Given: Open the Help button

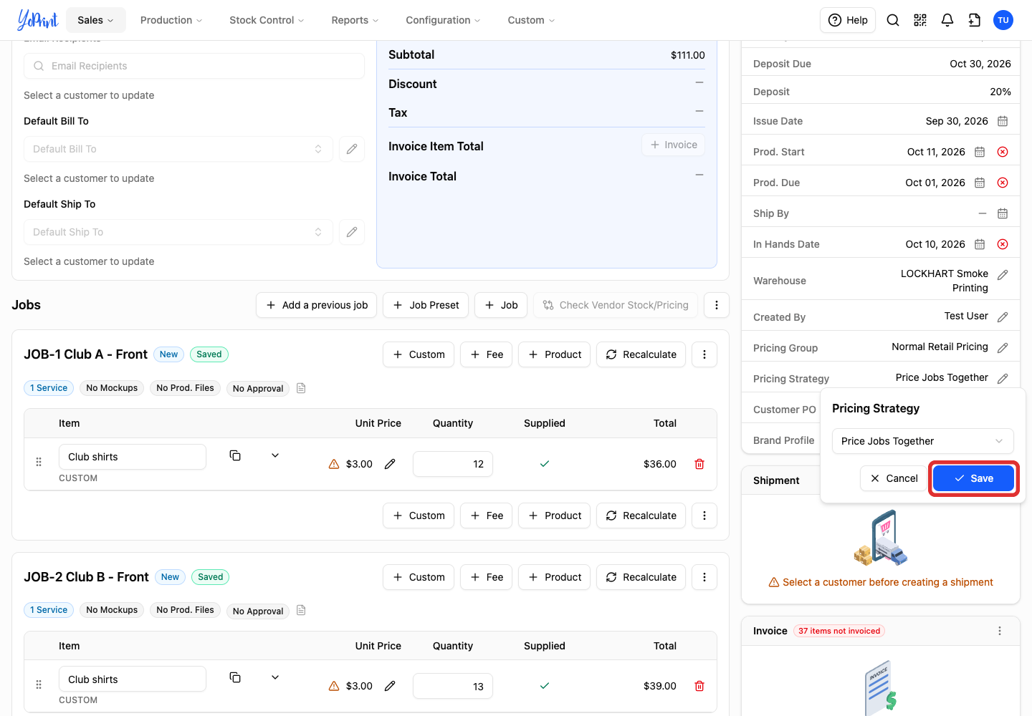Looking at the screenshot, I should pyautogui.click(x=848, y=20).
